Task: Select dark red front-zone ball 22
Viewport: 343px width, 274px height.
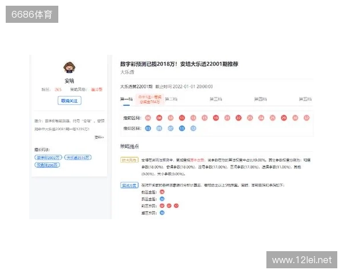Action: click(238, 118)
